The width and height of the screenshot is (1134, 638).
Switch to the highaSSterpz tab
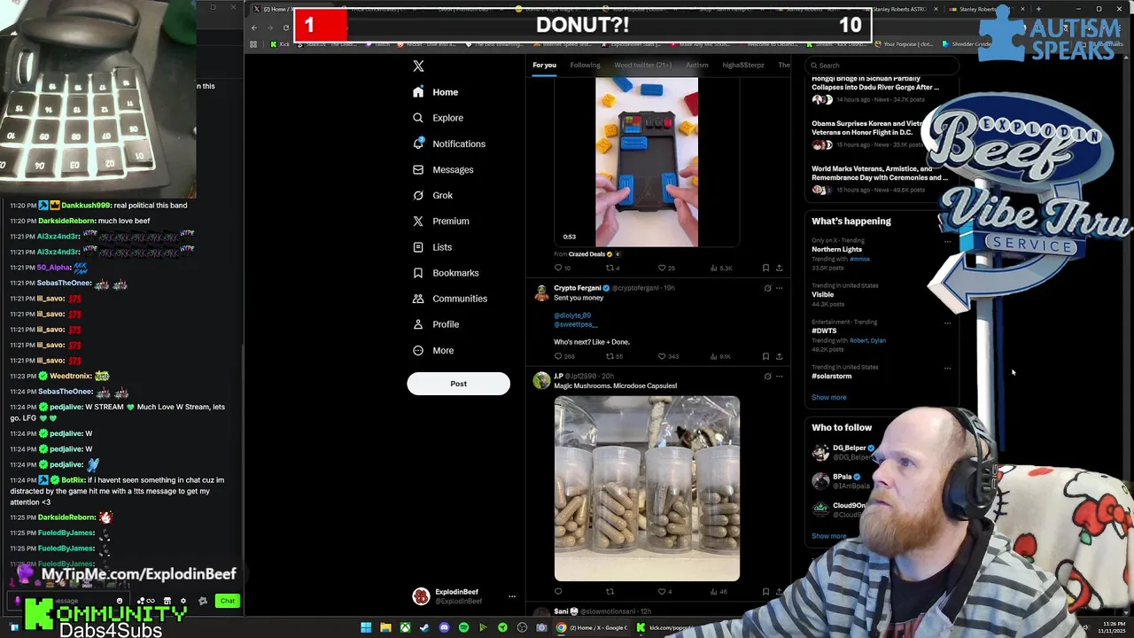[x=743, y=65]
